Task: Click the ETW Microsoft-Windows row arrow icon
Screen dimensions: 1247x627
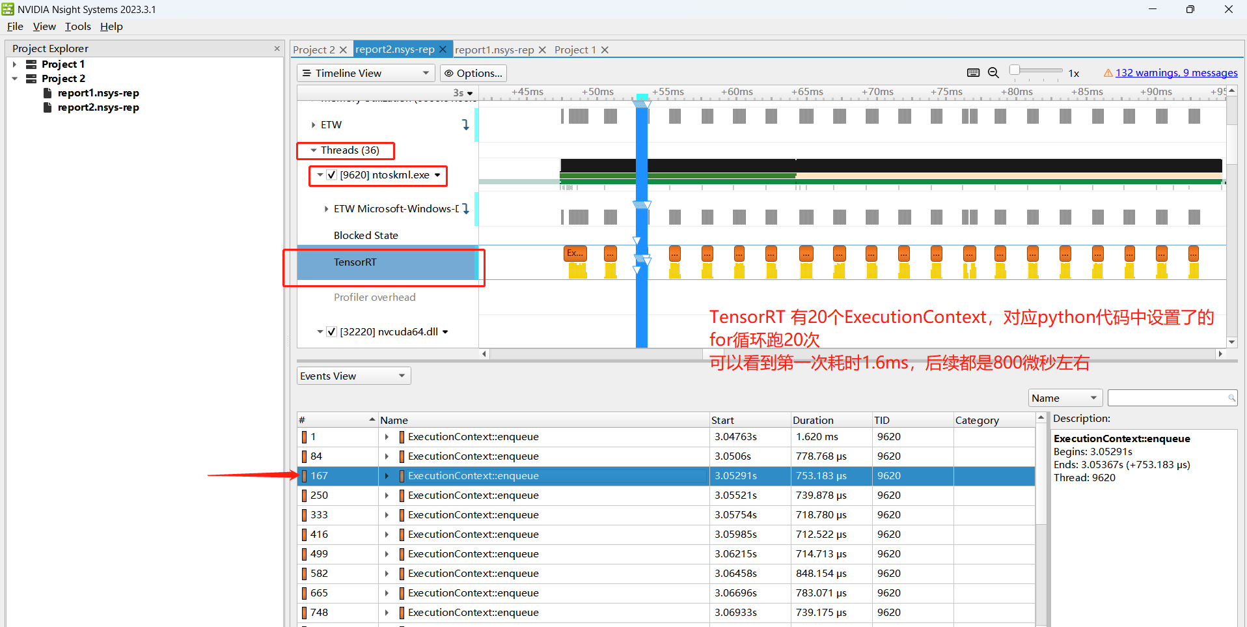Action: click(x=465, y=209)
